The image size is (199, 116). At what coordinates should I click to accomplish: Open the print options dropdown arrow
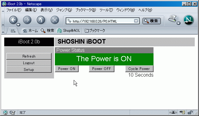coord(178,23)
